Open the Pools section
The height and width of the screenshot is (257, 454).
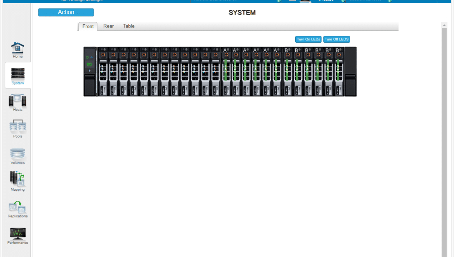pos(18,129)
